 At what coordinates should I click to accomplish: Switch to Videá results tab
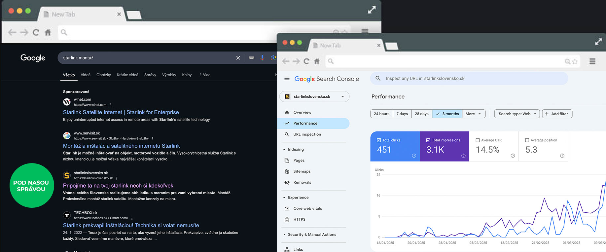coord(86,75)
